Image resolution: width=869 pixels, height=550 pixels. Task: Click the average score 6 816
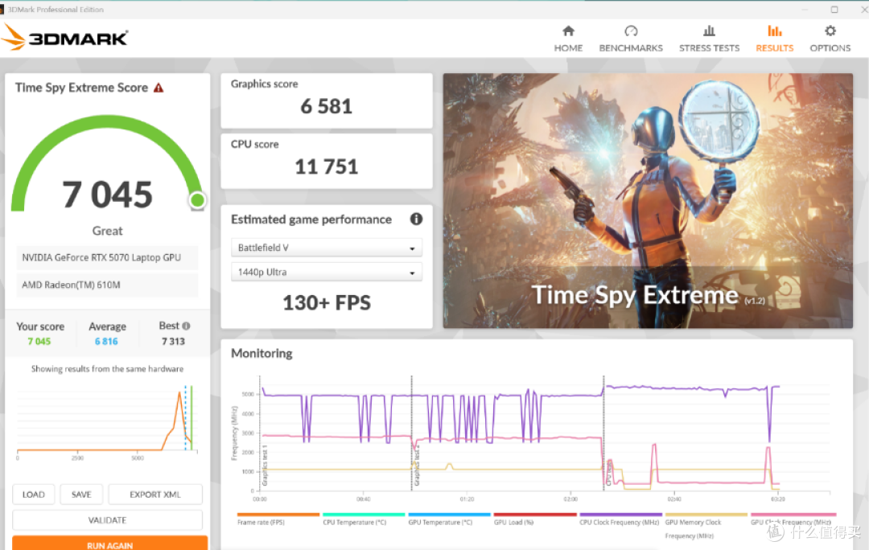(x=106, y=342)
